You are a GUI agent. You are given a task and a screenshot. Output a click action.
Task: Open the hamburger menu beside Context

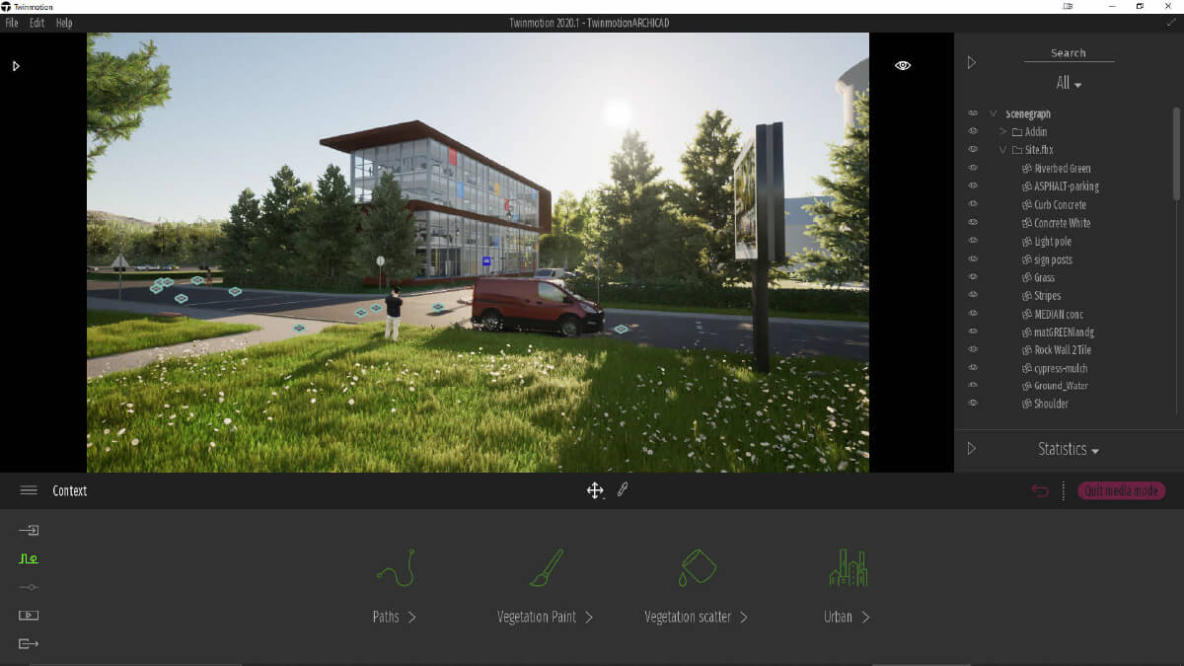pyautogui.click(x=29, y=490)
